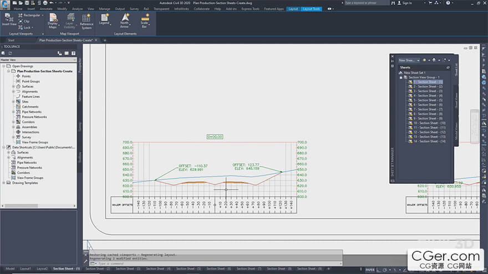
Task: Click the Legend layout element icon
Action: pyautogui.click(x=104, y=21)
